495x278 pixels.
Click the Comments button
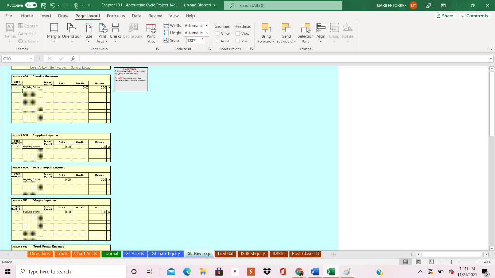point(474,15)
